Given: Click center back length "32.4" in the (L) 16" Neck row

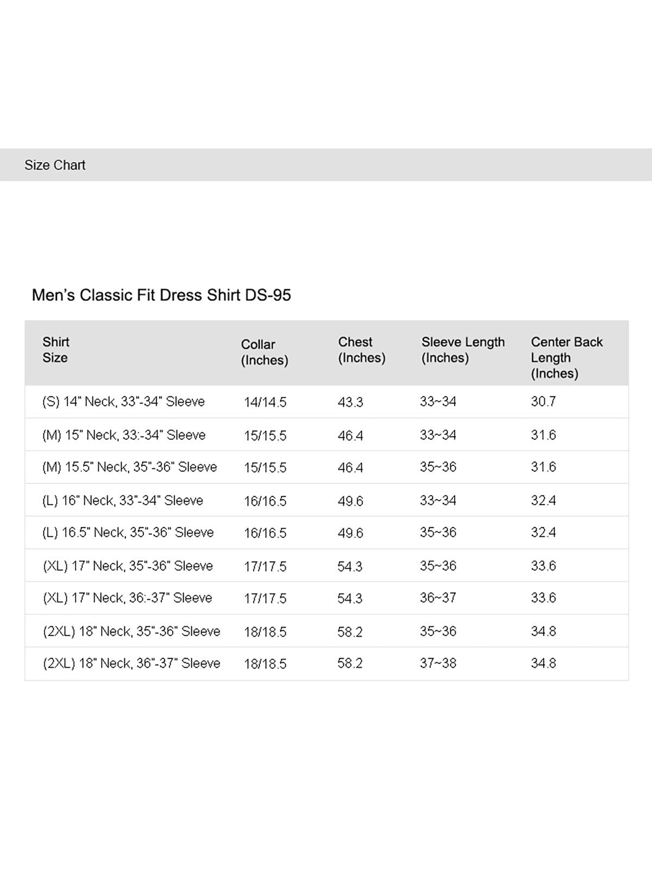Looking at the screenshot, I should pos(543,500).
